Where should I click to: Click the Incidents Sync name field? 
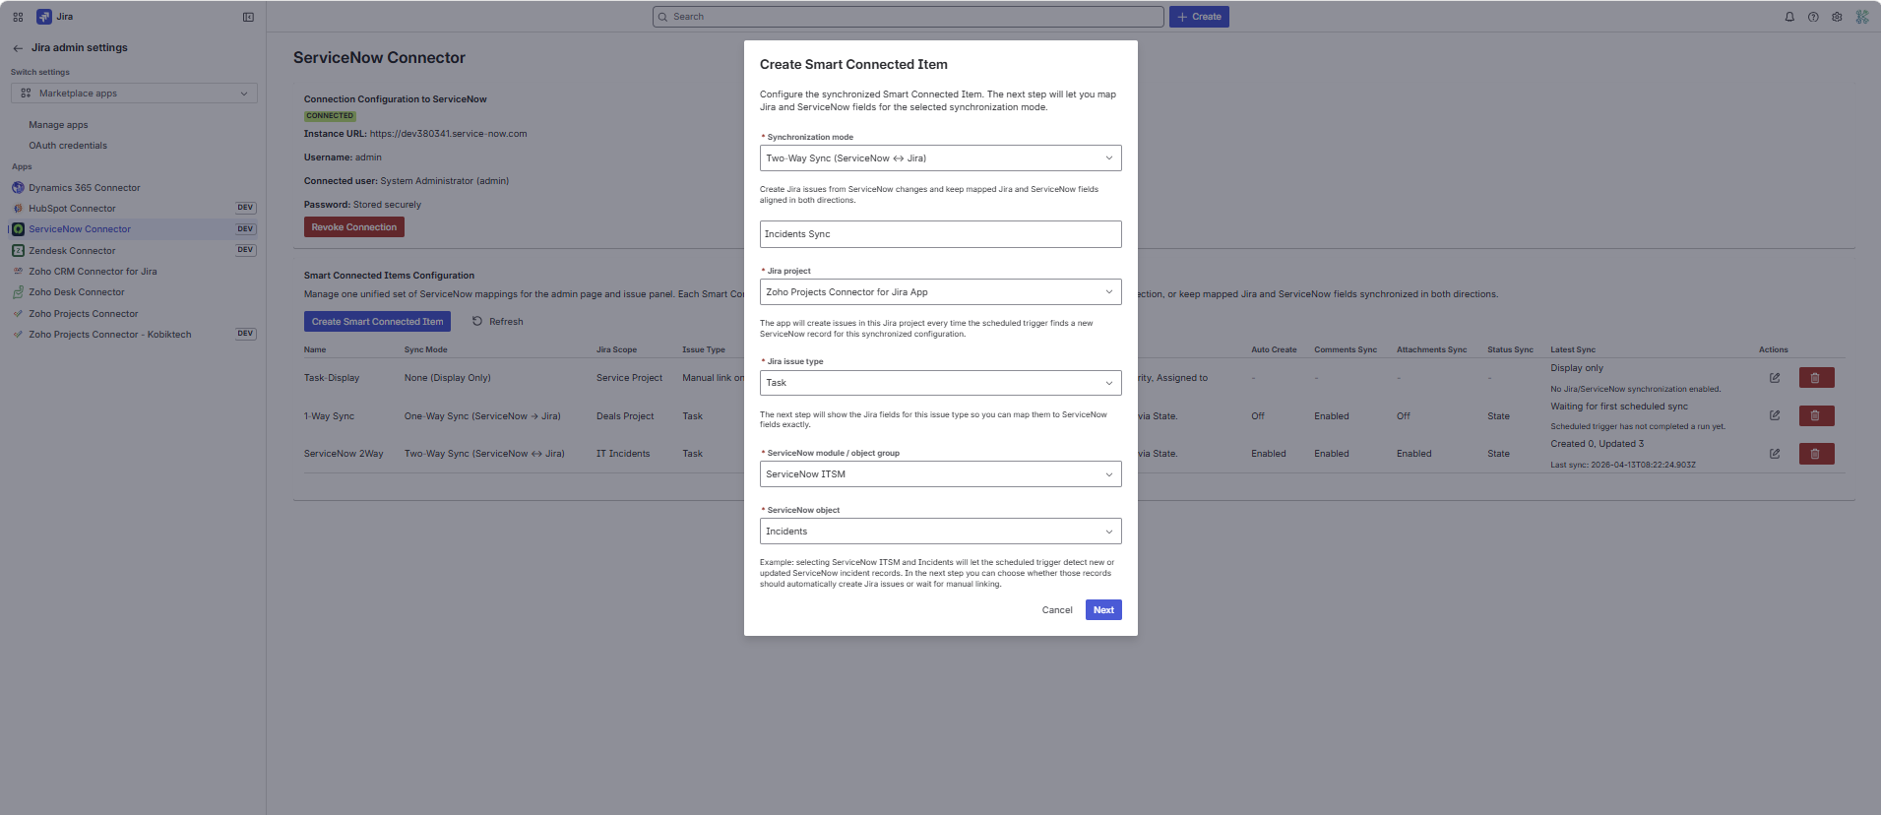pos(940,234)
